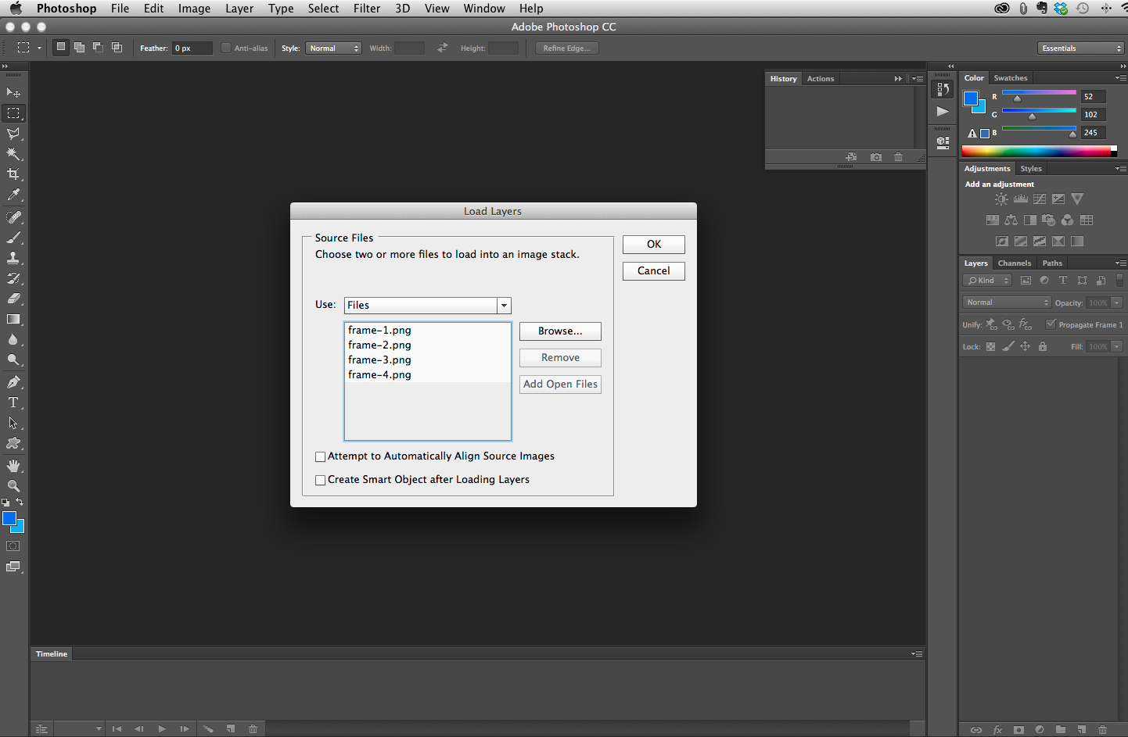This screenshot has height=737, width=1128.
Task: Select the Dodge tool
Action: [x=13, y=360]
